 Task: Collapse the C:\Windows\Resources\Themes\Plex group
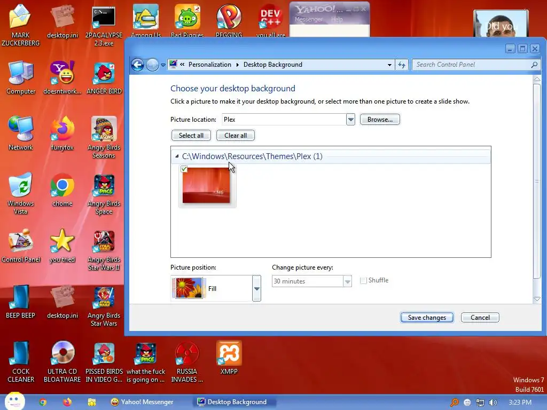pos(177,156)
